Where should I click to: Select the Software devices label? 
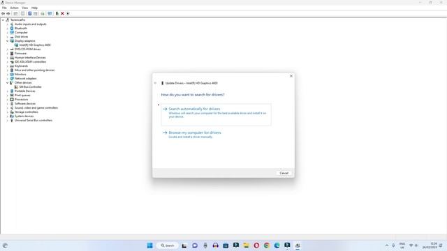(x=25, y=104)
